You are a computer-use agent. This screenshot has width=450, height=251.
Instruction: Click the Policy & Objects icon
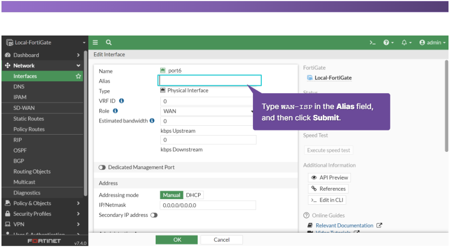(8, 203)
